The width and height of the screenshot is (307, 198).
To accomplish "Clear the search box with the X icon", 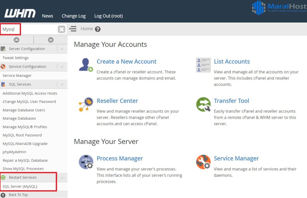I will [x=61, y=29].
